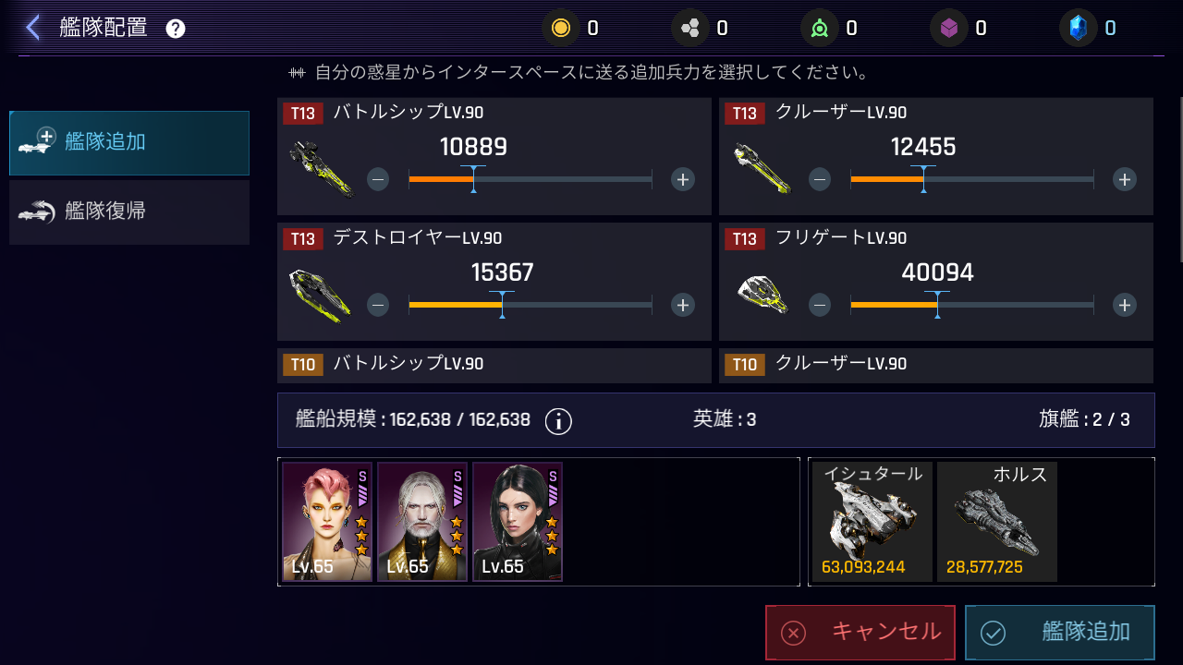Select the T13 Battleship ship icon
Viewport: 1183px width, 665px height.
[x=321, y=168]
